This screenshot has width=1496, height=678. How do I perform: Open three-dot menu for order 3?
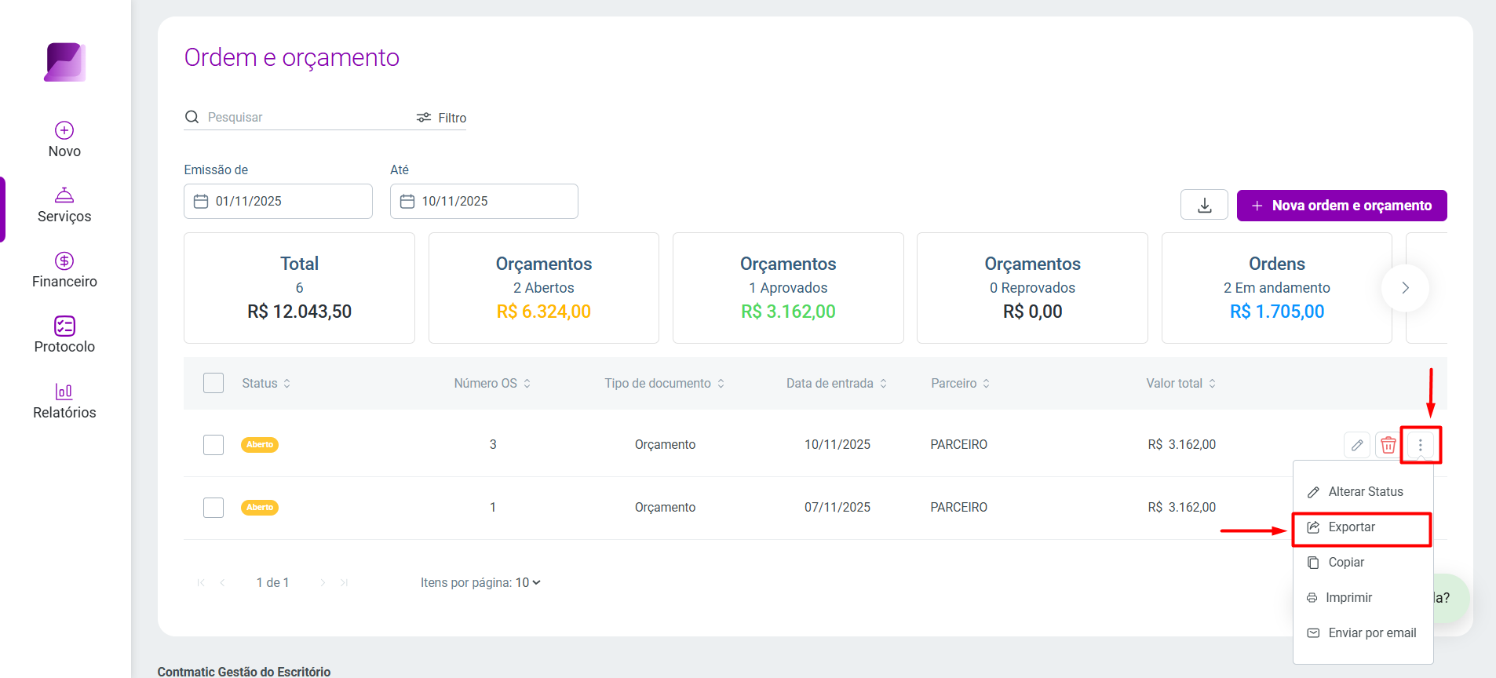coord(1420,445)
